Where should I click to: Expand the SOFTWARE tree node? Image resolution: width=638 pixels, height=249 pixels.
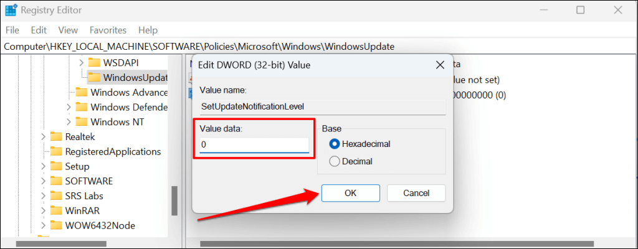pos(44,181)
